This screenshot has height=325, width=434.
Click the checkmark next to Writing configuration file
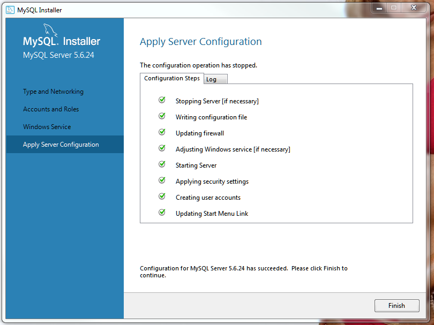(x=162, y=116)
